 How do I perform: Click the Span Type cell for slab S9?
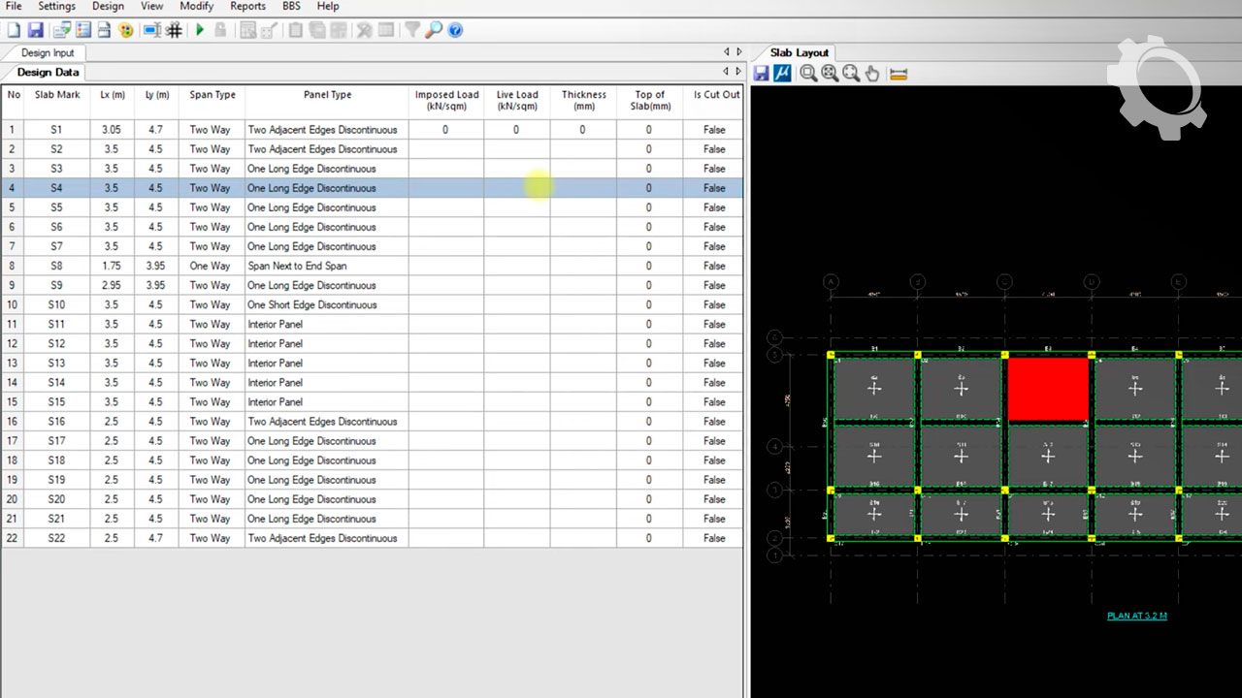pos(211,285)
